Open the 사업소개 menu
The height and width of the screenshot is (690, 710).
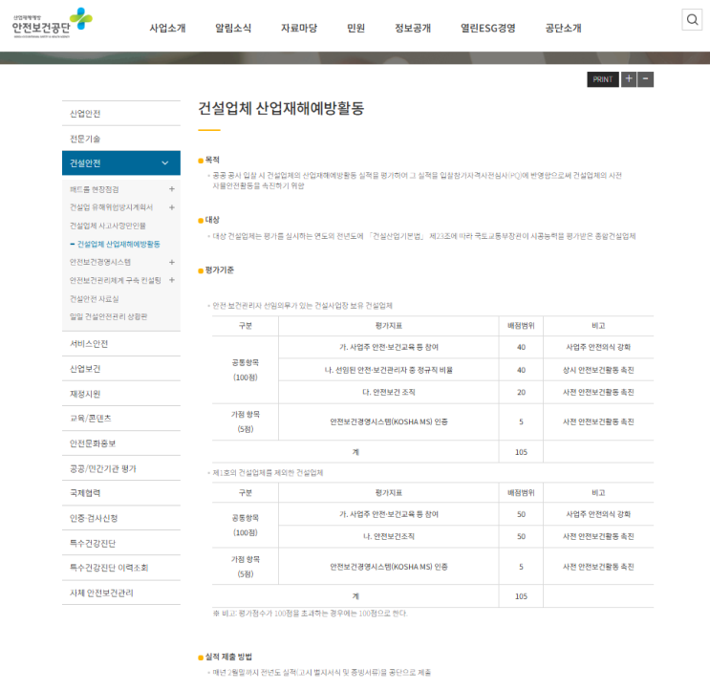pos(167,28)
